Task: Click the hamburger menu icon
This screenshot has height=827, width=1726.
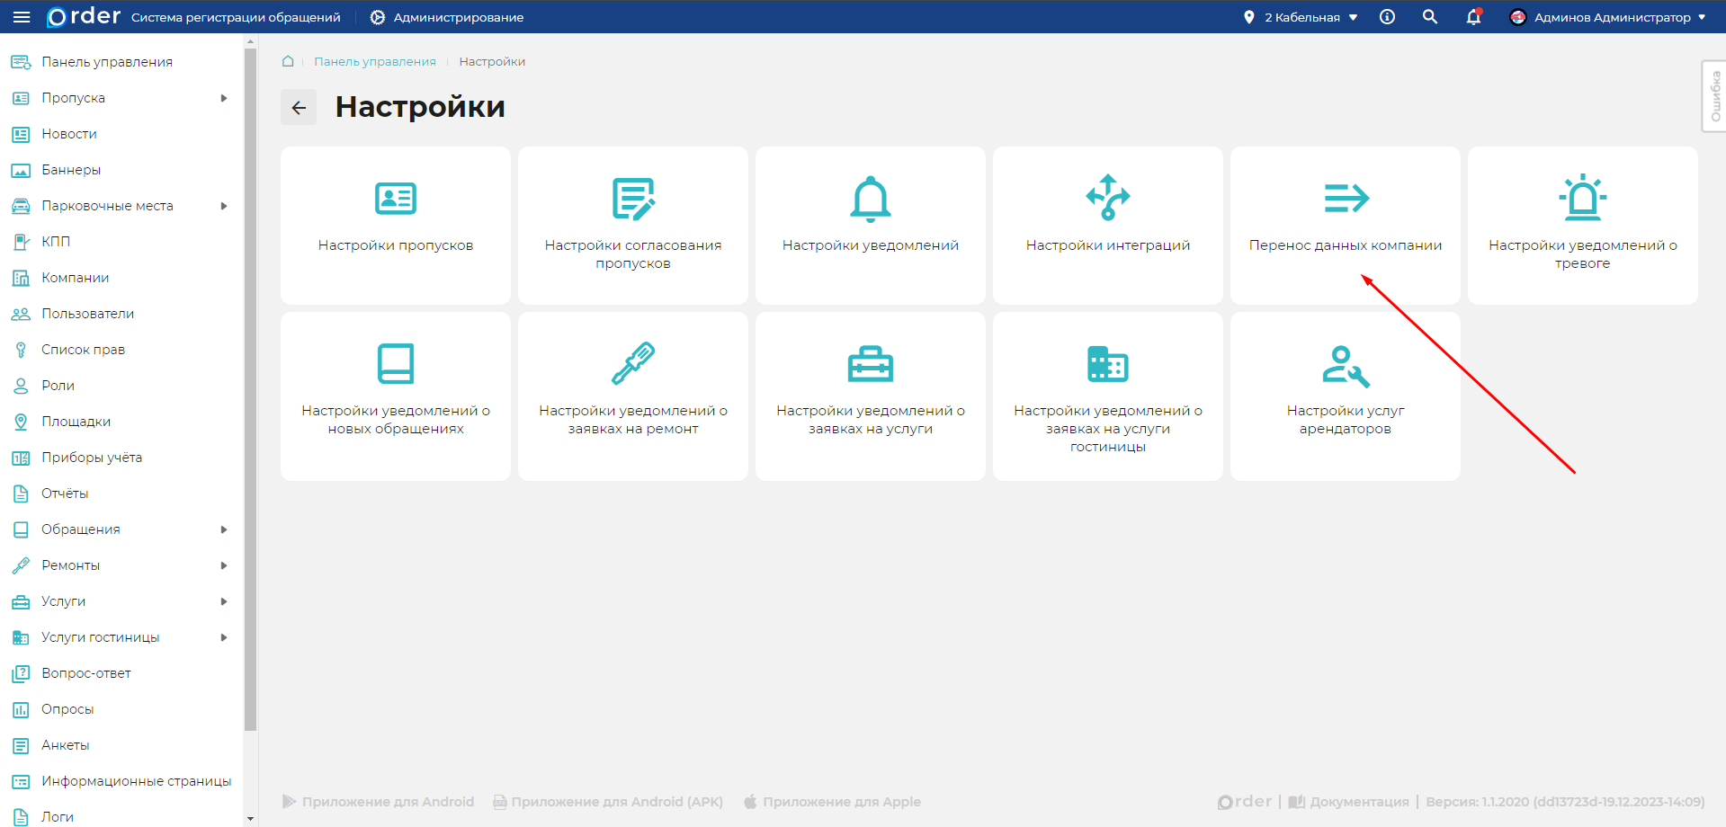Action: pyautogui.click(x=22, y=17)
